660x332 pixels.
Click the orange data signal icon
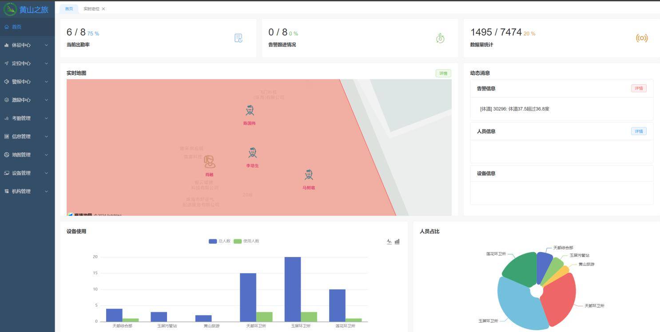[x=641, y=38]
